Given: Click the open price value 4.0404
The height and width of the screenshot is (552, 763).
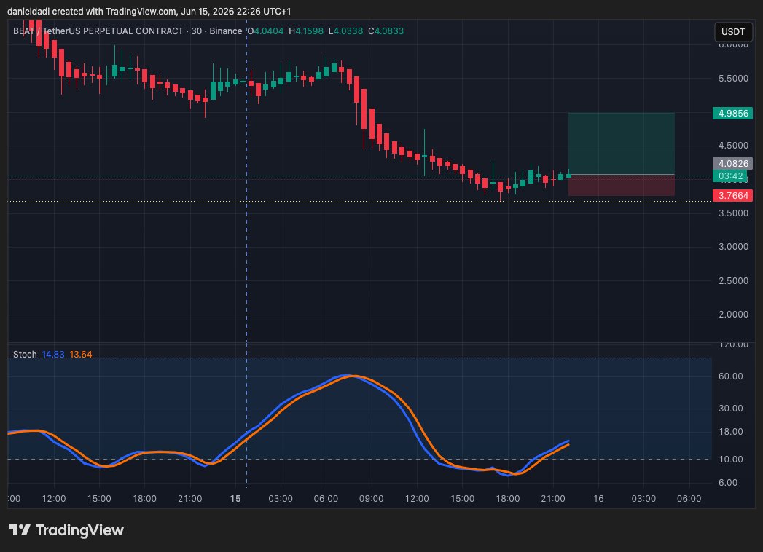Looking at the screenshot, I should (269, 31).
